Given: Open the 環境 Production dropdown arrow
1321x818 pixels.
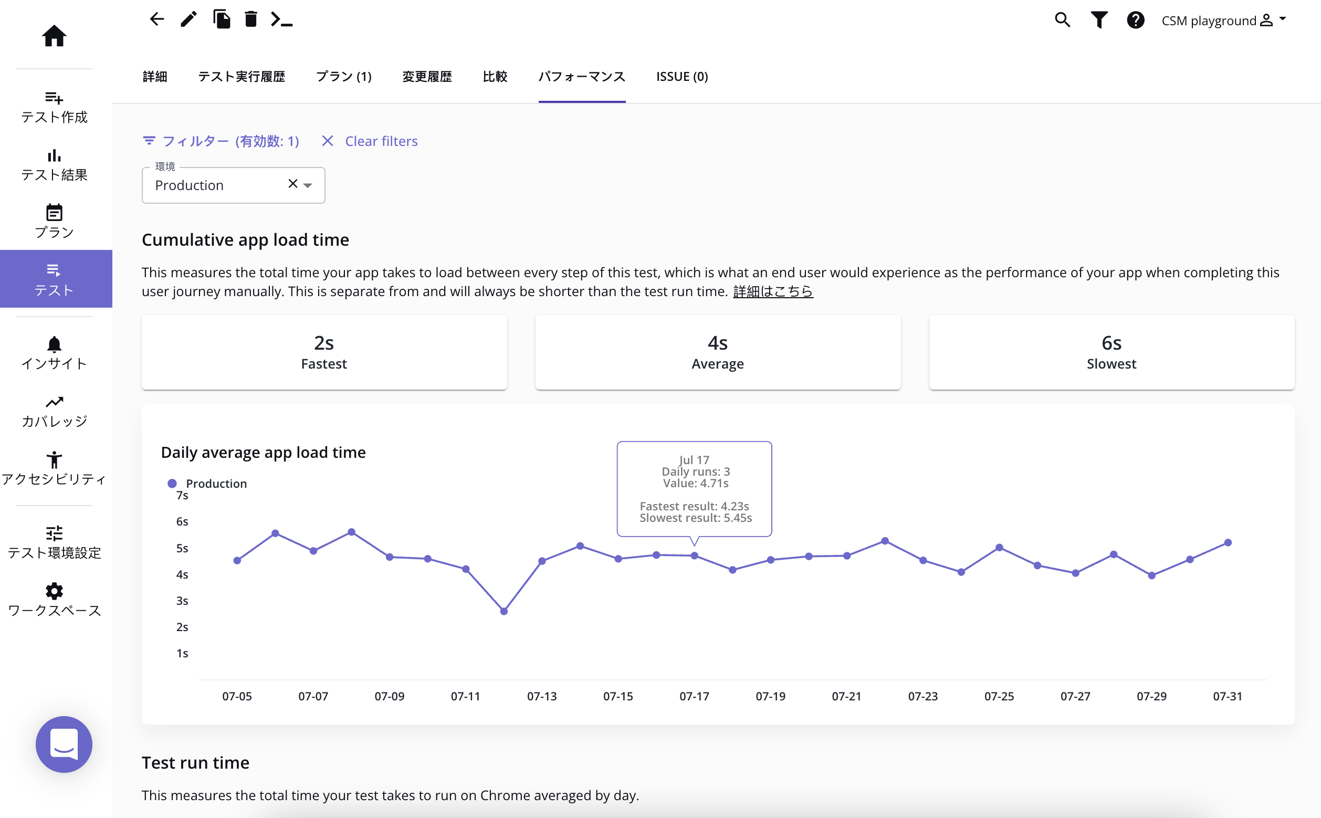Looking at the screenshot, I should [x=308, y=185].
